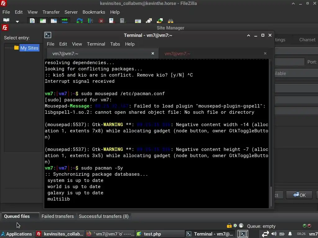Toggle message log display in FileZilla toolbar
318x238 pixels.
32,20
